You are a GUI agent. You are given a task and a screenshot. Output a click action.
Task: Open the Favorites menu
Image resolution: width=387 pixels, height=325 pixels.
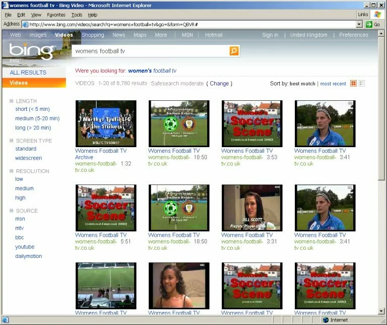56,15
